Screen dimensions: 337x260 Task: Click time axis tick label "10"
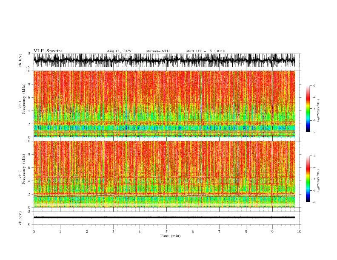(x=299, y=232)
